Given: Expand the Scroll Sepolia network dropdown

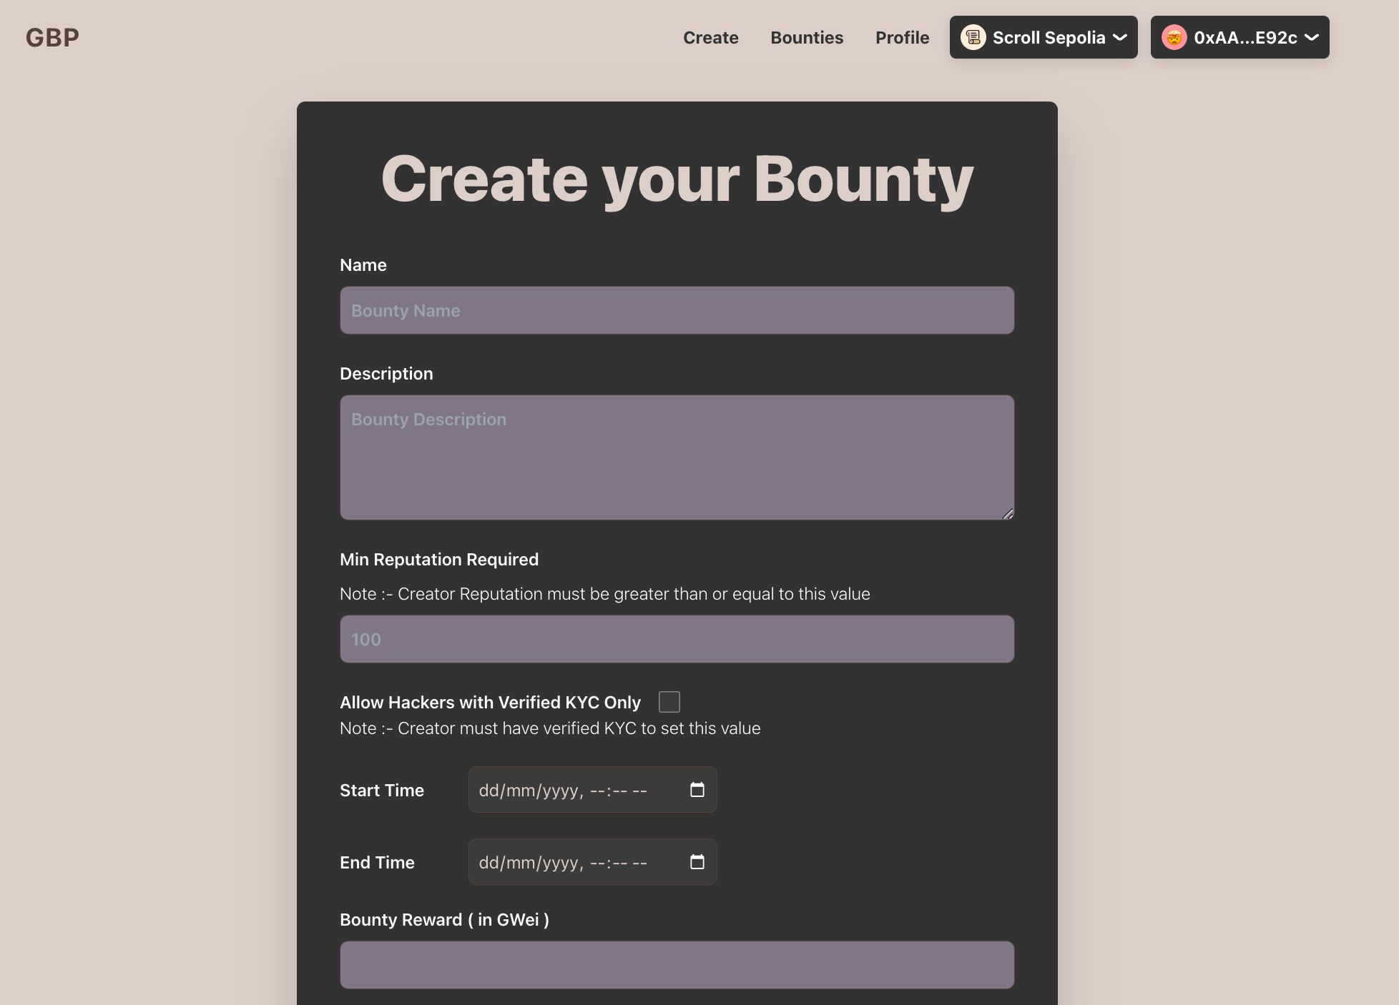Looking at the screenshot, I should click(x=1043, y=37).
